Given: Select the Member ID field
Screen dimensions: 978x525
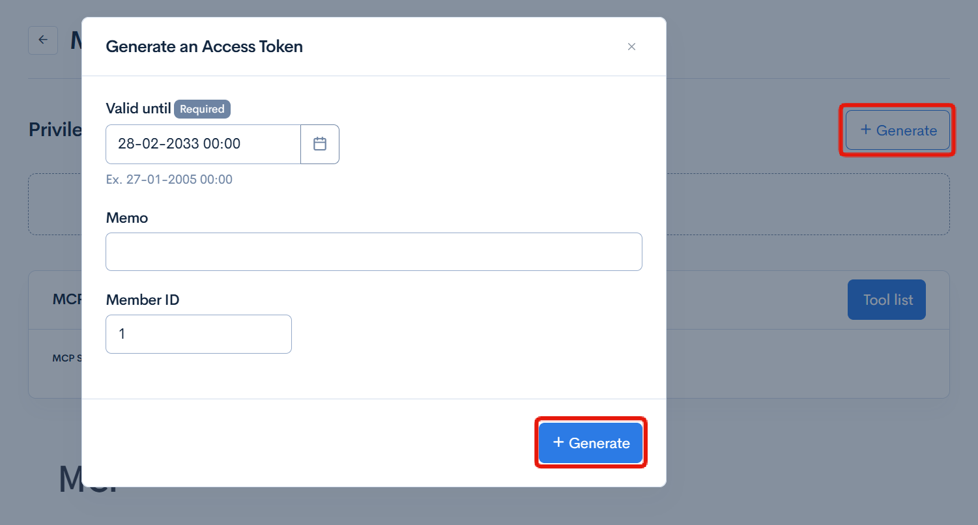Looking at the screenshot, I should coord(198,333).
